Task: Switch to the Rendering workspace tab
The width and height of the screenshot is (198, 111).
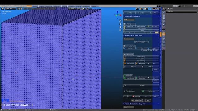Action: click(x=78, y=6)
